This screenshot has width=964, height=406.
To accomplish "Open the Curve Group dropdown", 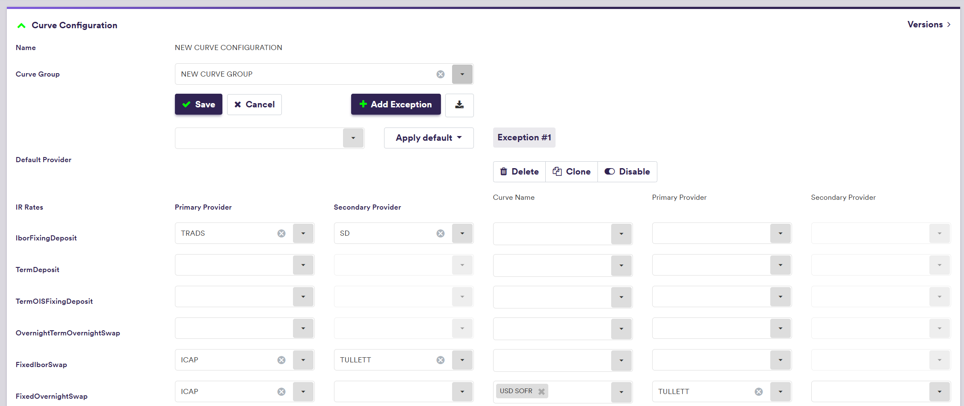I will [x=462, y=74].
